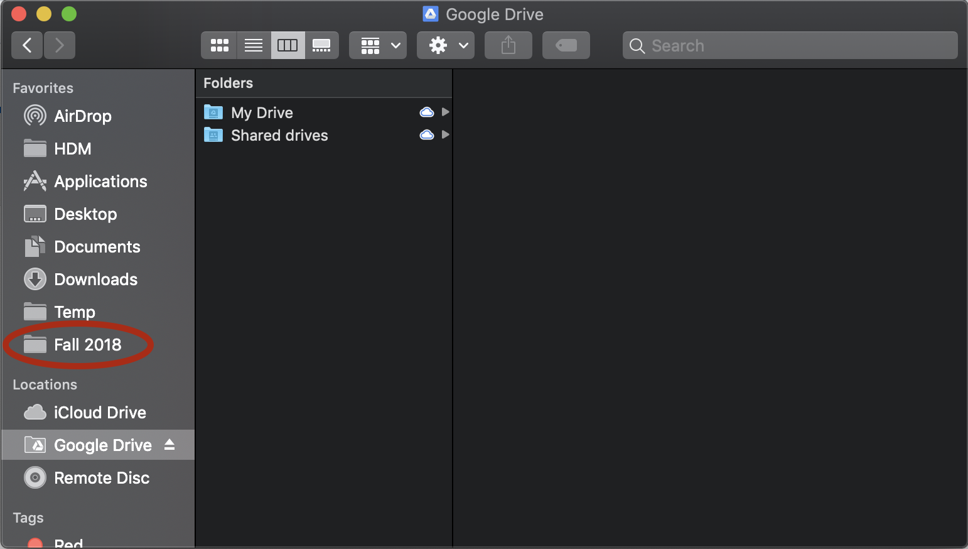Open Downloads from Favorites
Image resolution: width=968 pixels, height=549 pixels.
point(95,280)
